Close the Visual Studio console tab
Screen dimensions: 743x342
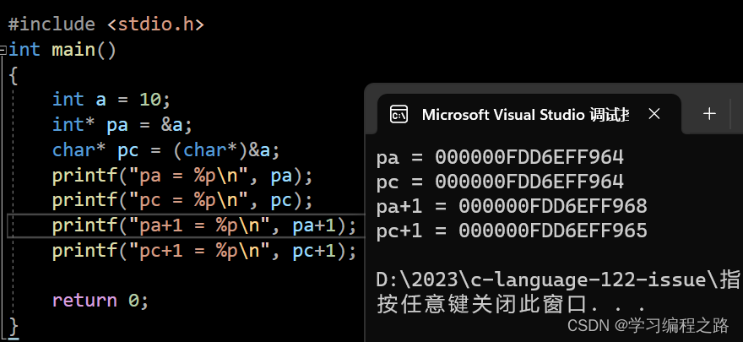(654, 114)
